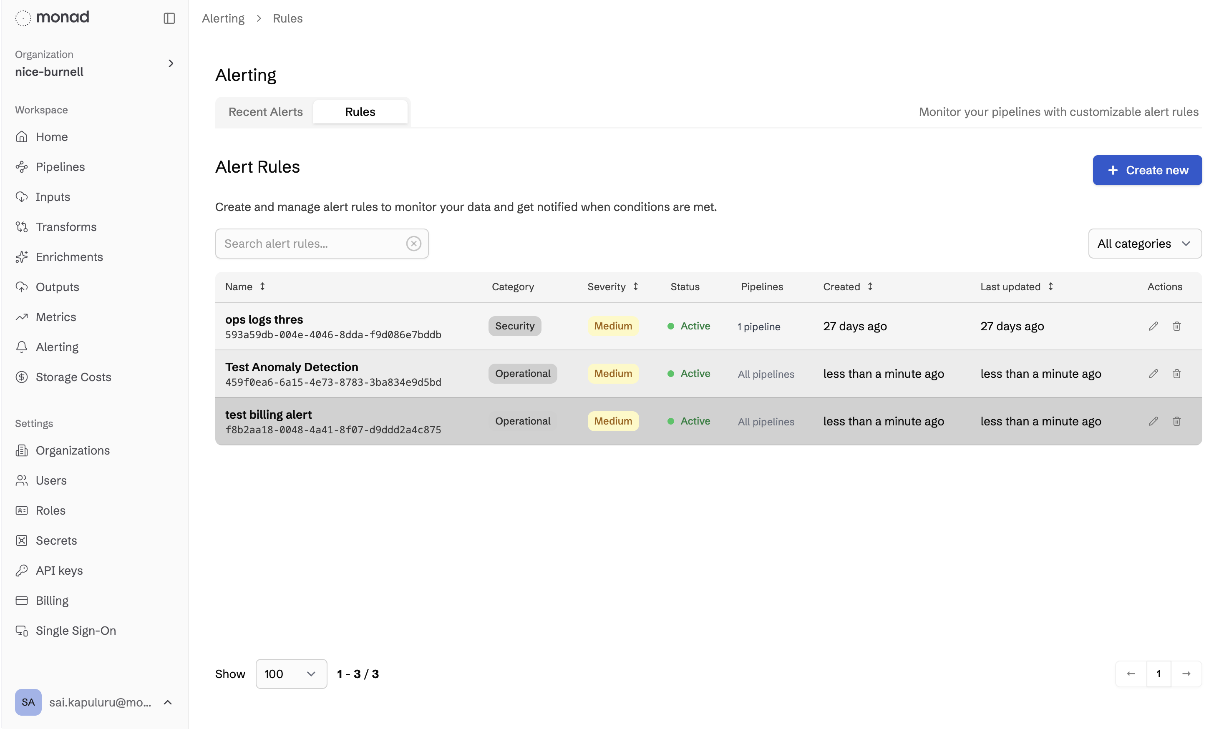1229x729 pixels.
Task: Switch to the Recent Alerts tab
Action: [265, 112]
